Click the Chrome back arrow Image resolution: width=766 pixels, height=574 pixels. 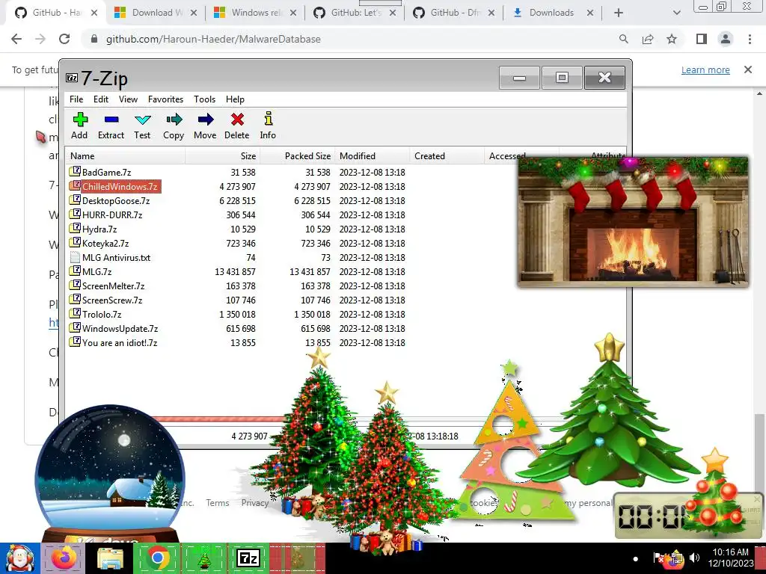[16, 39]
